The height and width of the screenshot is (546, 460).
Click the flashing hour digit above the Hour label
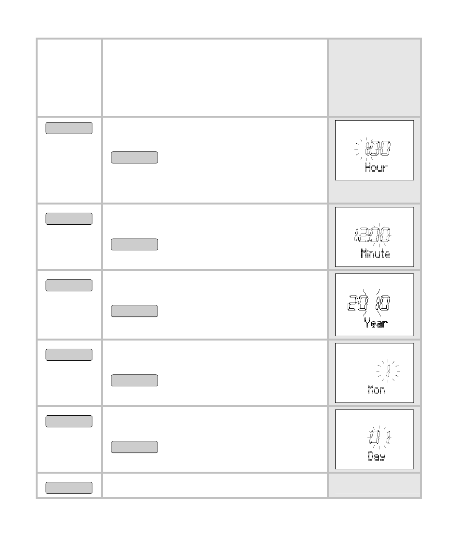click(x=366, y=149)
